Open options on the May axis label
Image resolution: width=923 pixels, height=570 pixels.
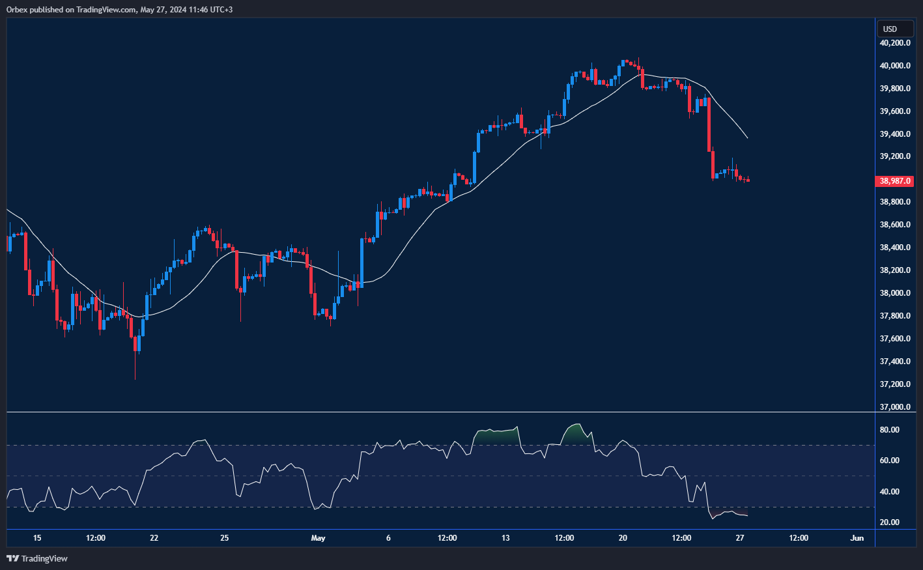point(319,538)
